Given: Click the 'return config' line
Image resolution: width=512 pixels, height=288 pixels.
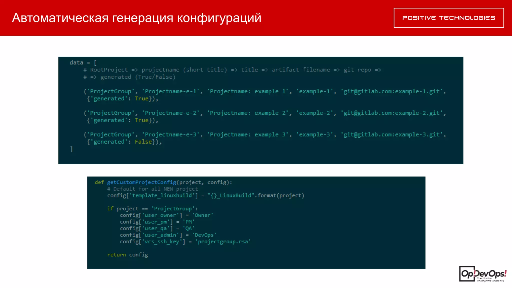Looking at the screenshot, I should pos(127,254).
